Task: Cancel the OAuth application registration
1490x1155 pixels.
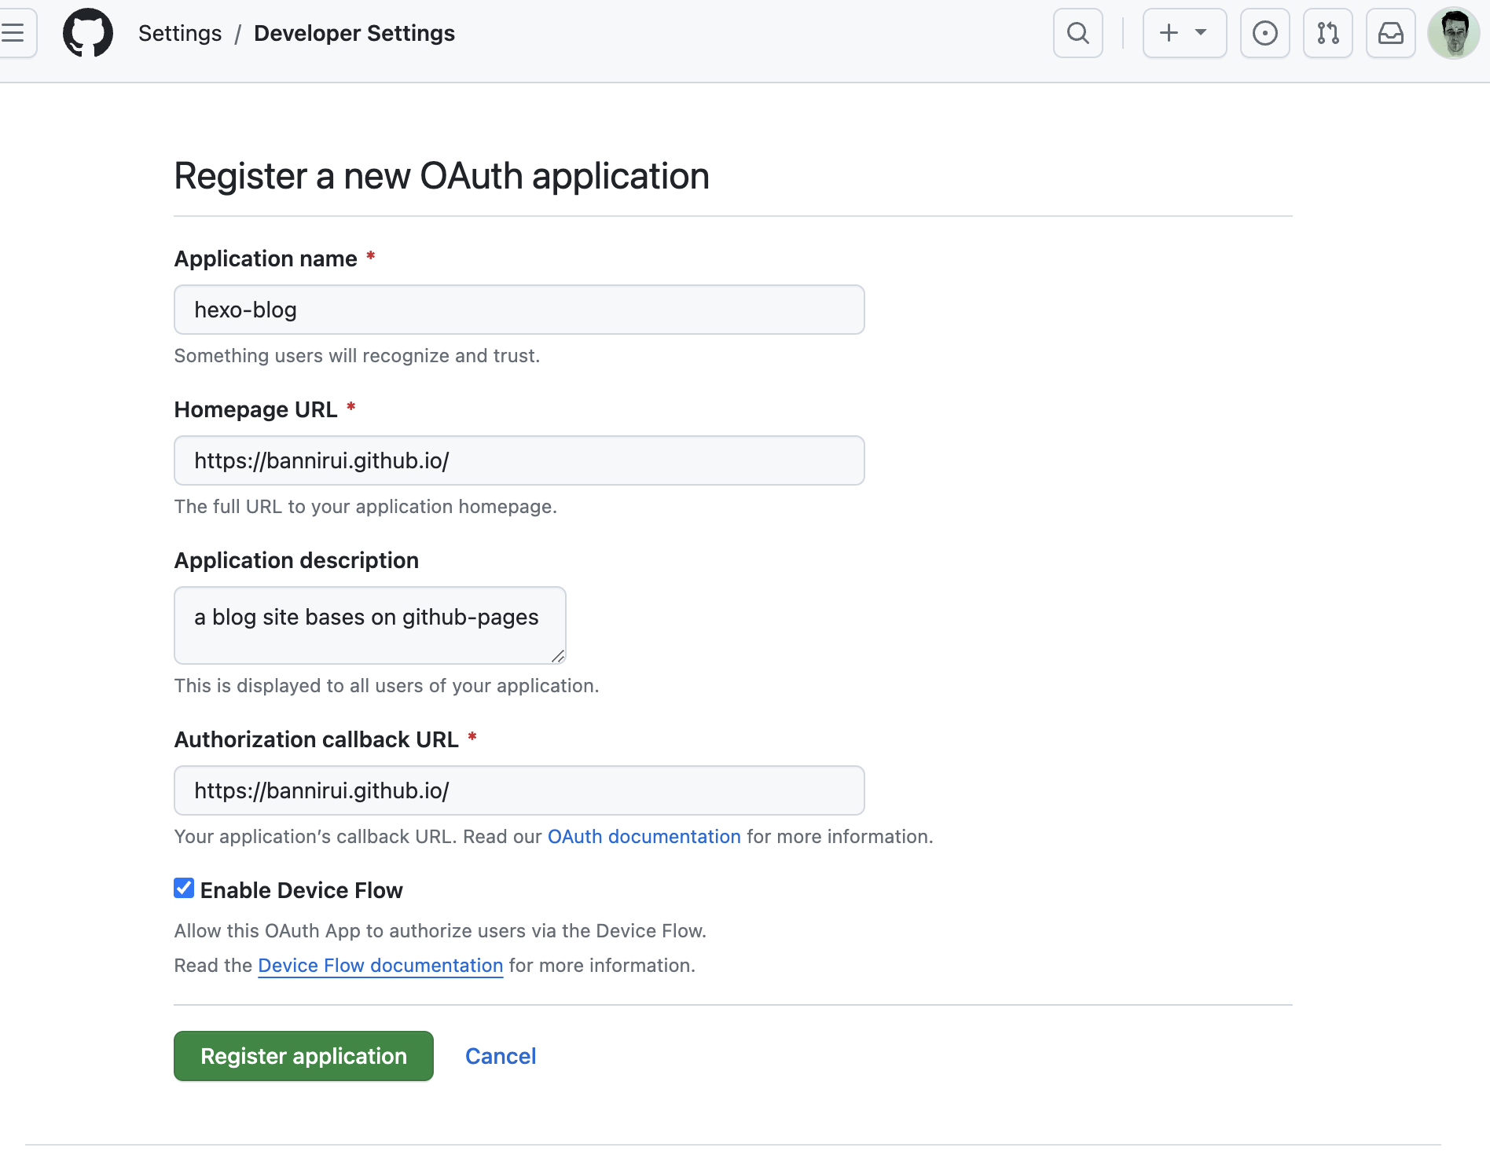Action: (501, 1056)
